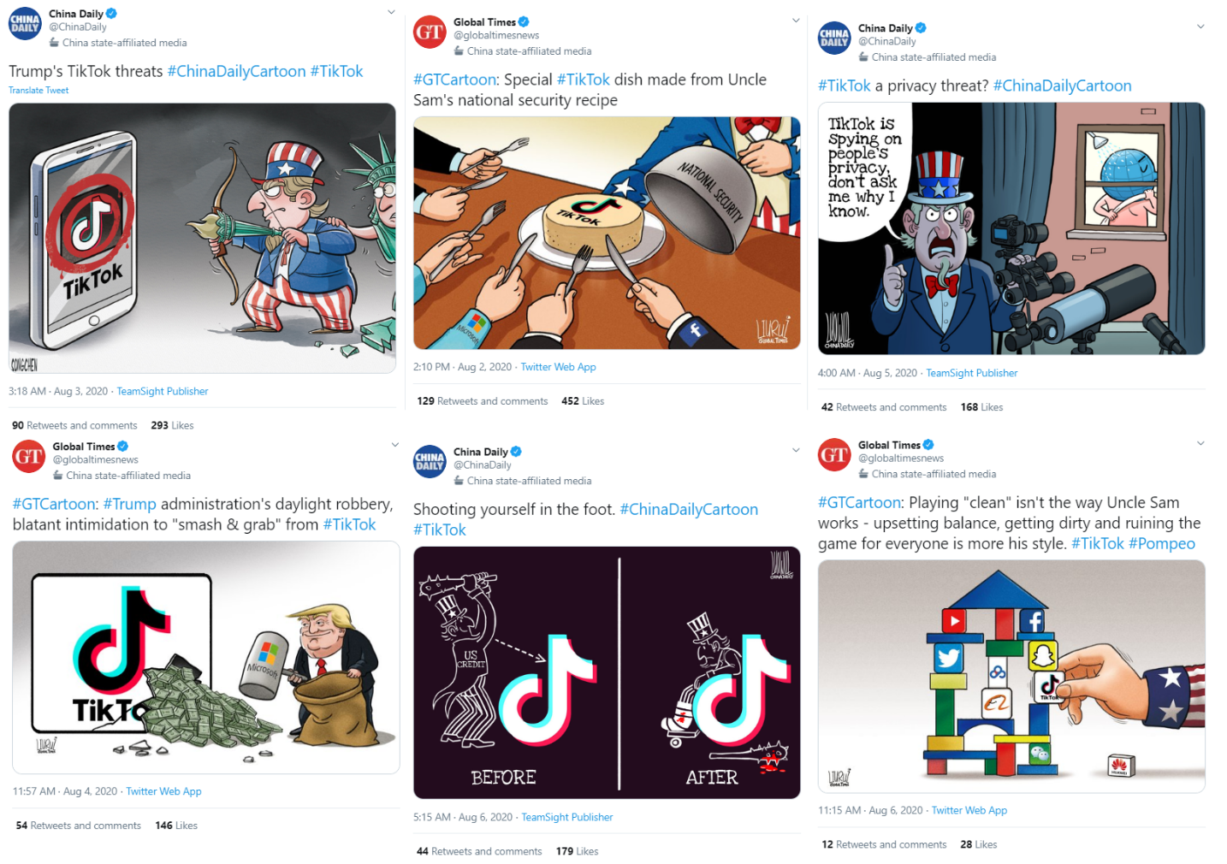This screenshot has height=864, width=1227.
Task: Open the chevron menu on national security recipe tweet
Action: pos(796,21)
